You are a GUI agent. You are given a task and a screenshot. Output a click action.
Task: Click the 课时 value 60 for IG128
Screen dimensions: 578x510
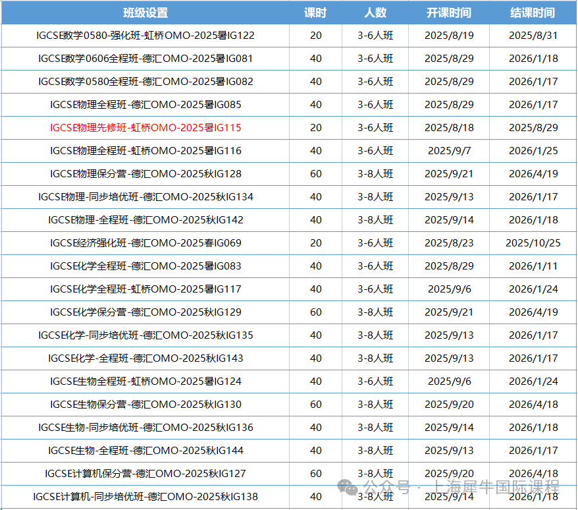315,174
